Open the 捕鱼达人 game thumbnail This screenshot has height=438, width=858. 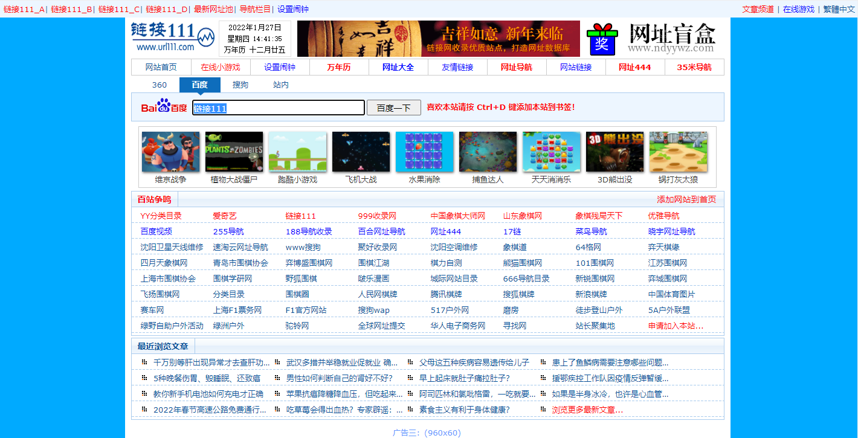[488, 152]
